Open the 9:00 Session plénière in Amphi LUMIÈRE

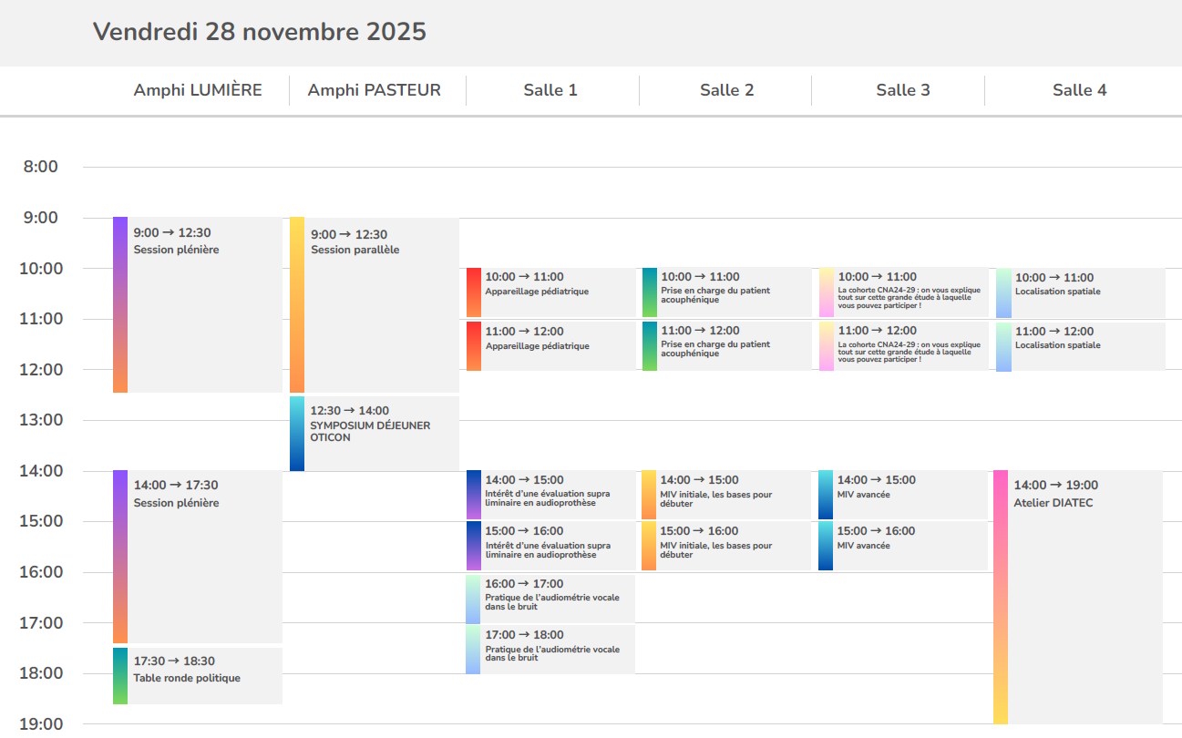[199, 303]
